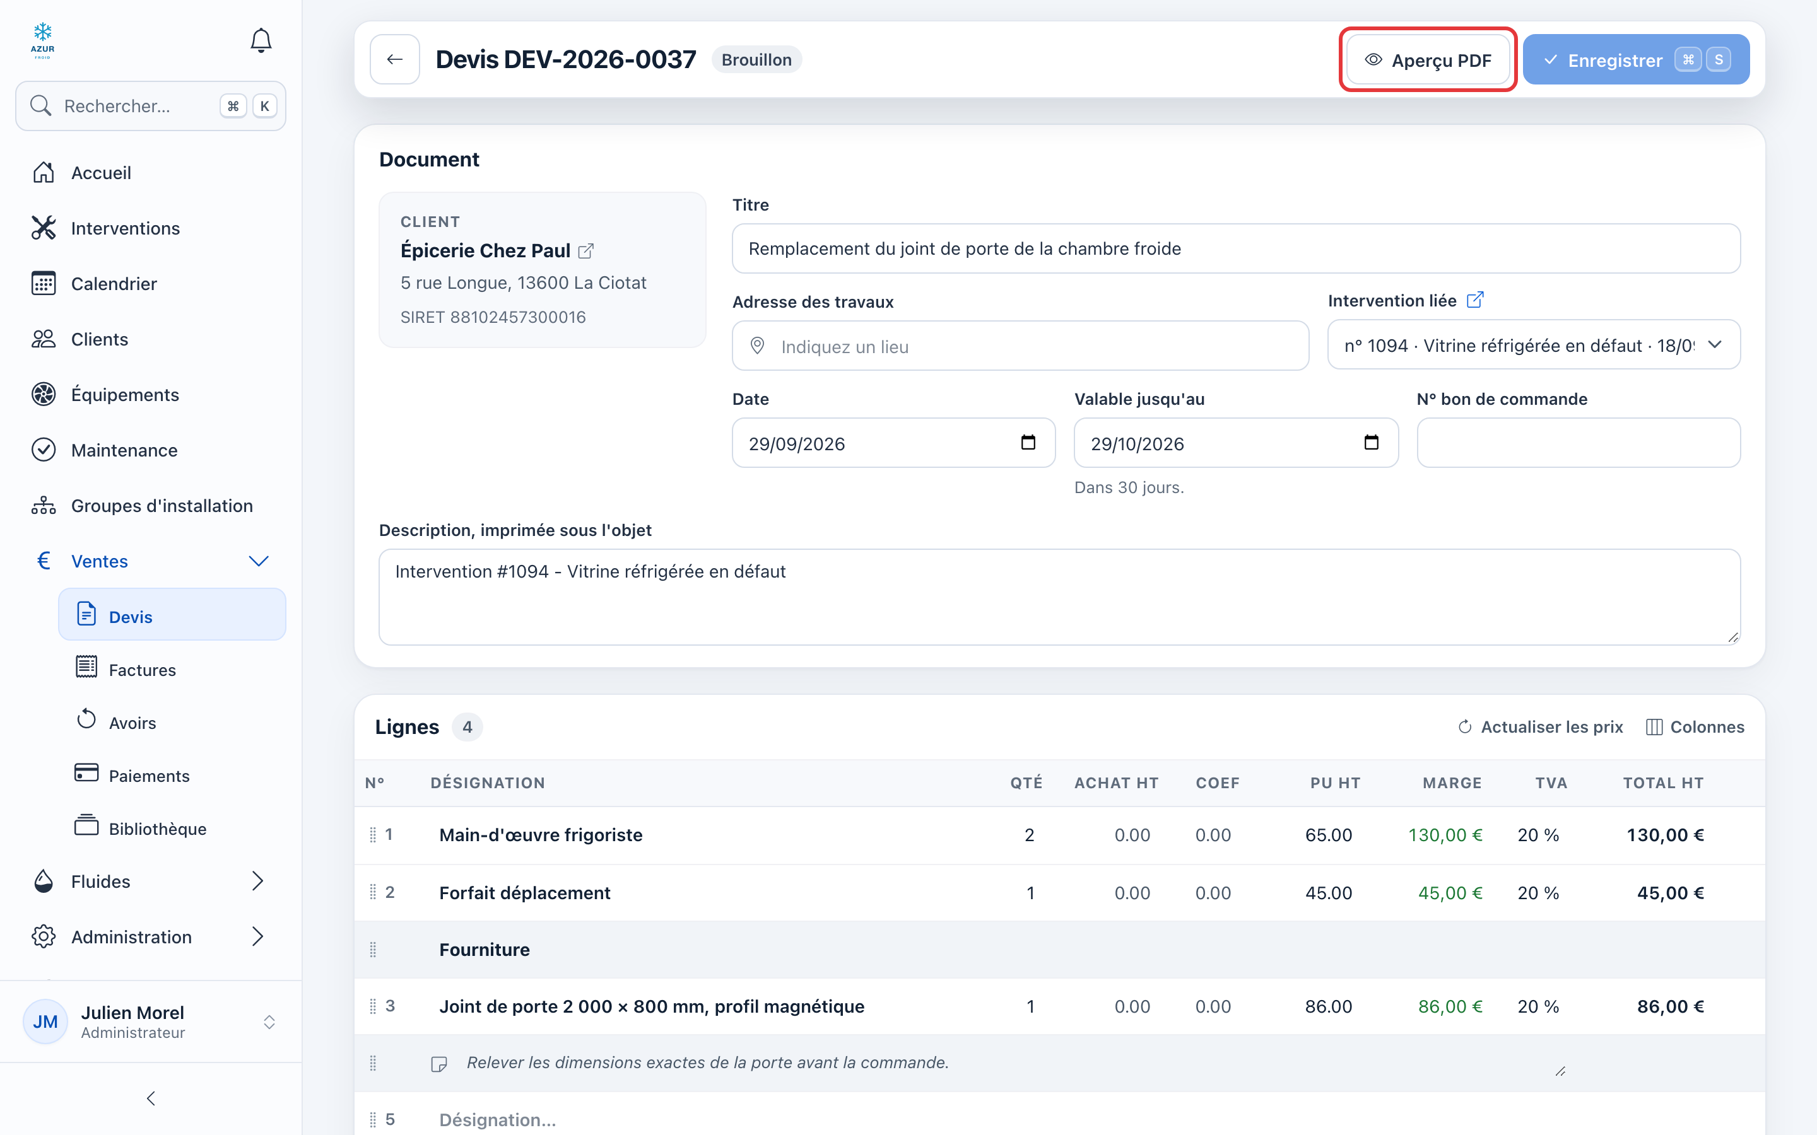
Task: Open Bibliothèque under Ventes
Action: (173, 828)
